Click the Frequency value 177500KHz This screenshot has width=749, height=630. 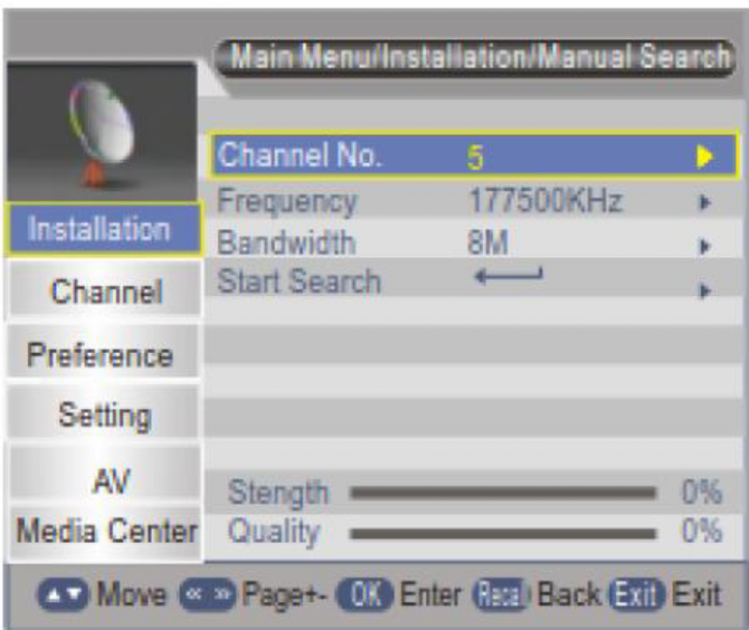[x=544, y=201]
